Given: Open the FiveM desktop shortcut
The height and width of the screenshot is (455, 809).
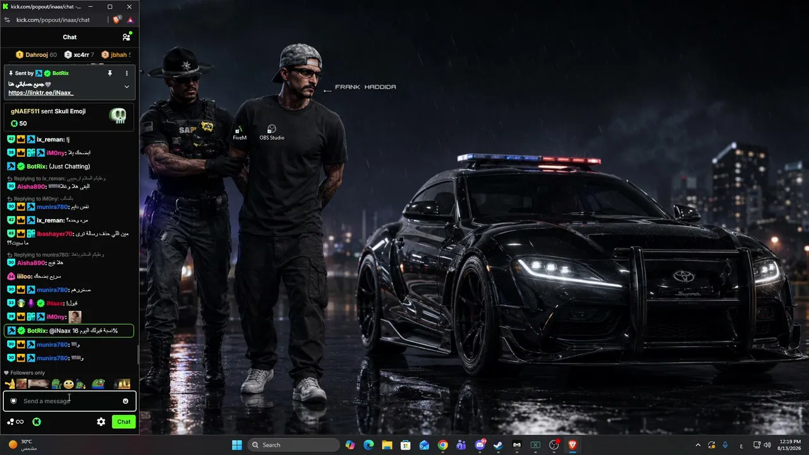Looking at the screenshot, I should point(240,133).
